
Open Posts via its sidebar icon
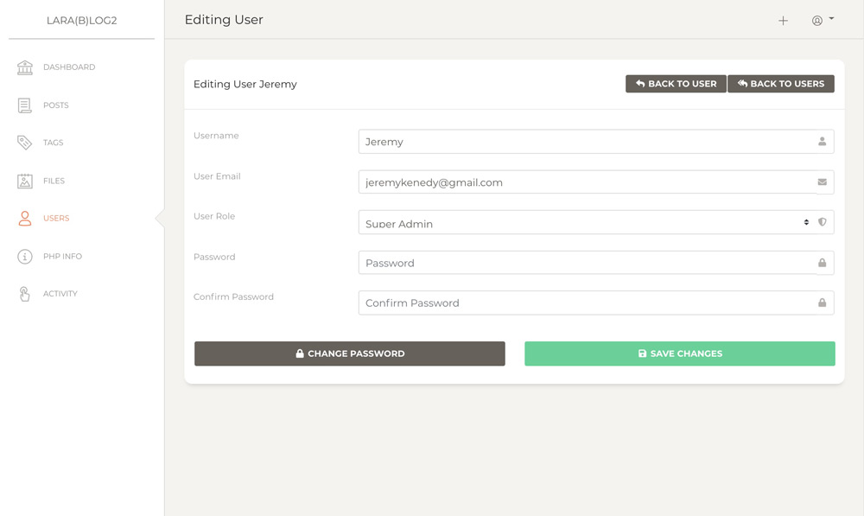pos(24,105)
